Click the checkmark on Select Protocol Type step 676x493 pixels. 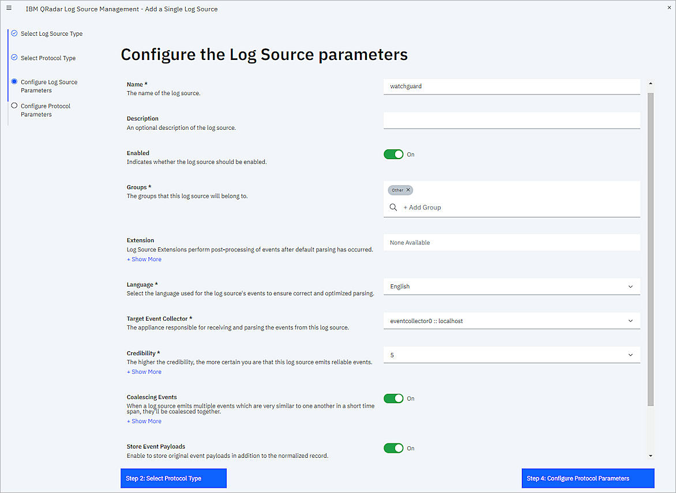[x=13, y=58]
